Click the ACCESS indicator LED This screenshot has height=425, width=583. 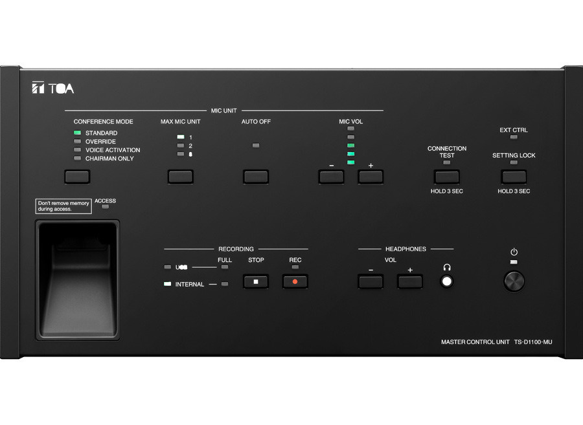click(105, 207)
